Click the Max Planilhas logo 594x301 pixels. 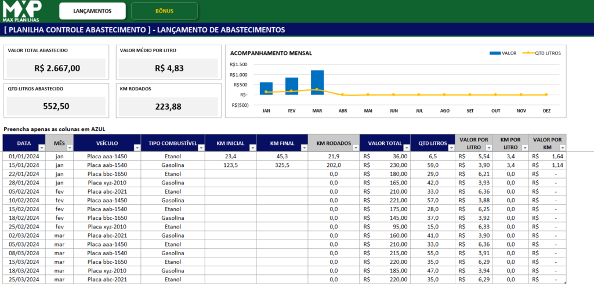pos(21,11)
